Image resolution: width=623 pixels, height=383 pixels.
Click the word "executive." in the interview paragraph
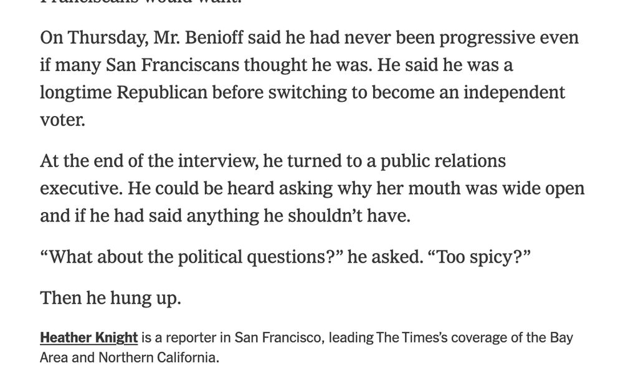click(81, 188)
